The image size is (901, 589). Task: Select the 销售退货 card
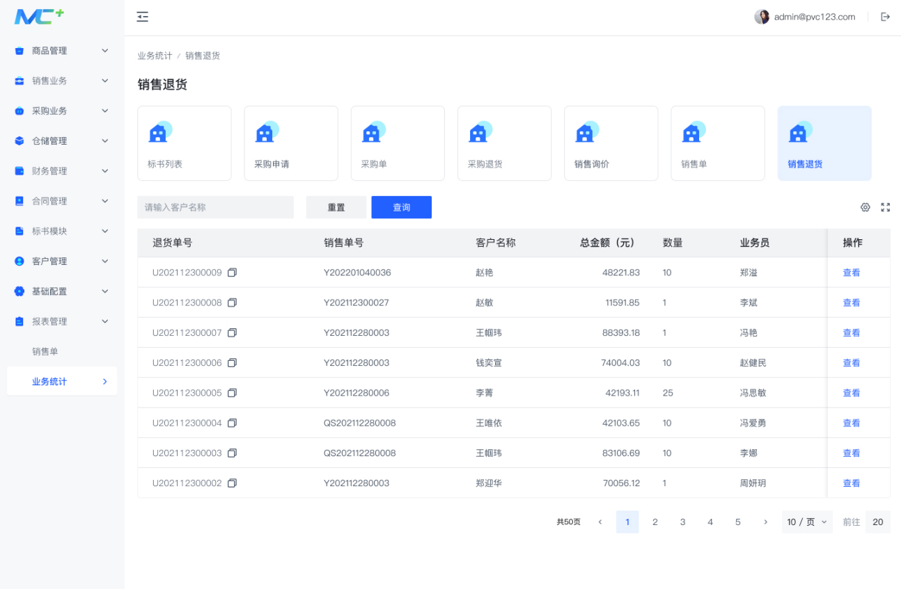coord(824,143)
